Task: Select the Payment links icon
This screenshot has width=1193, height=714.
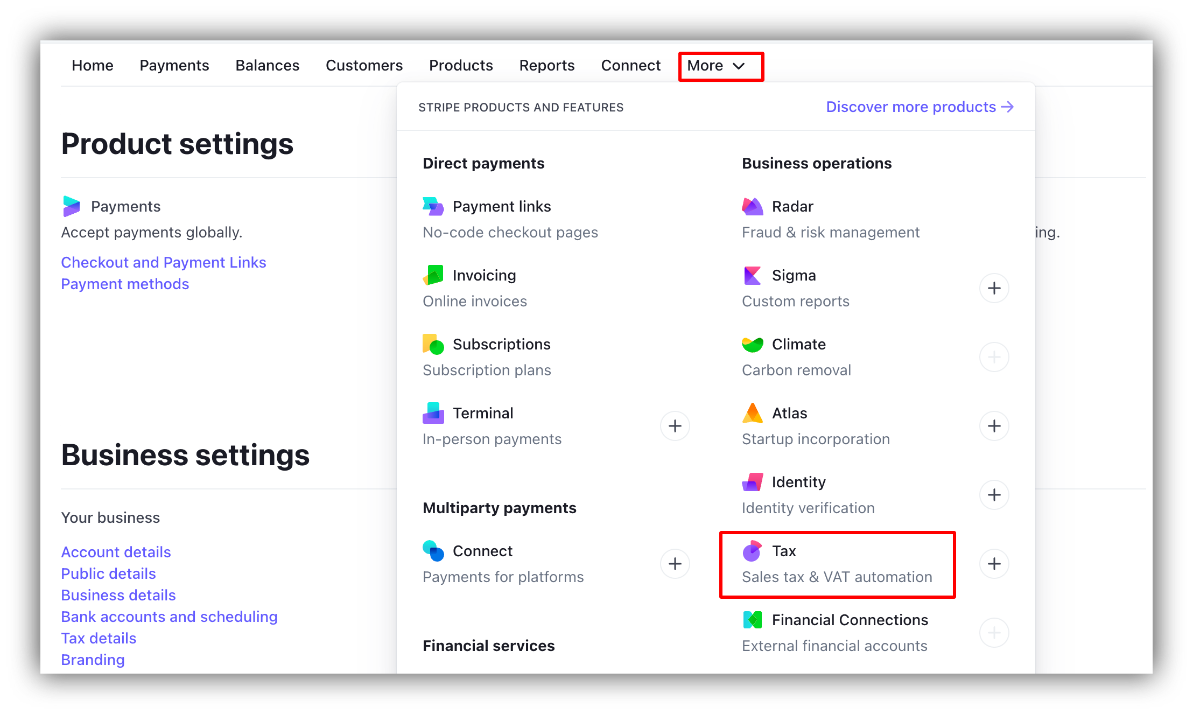Action: tap(432, 206)
